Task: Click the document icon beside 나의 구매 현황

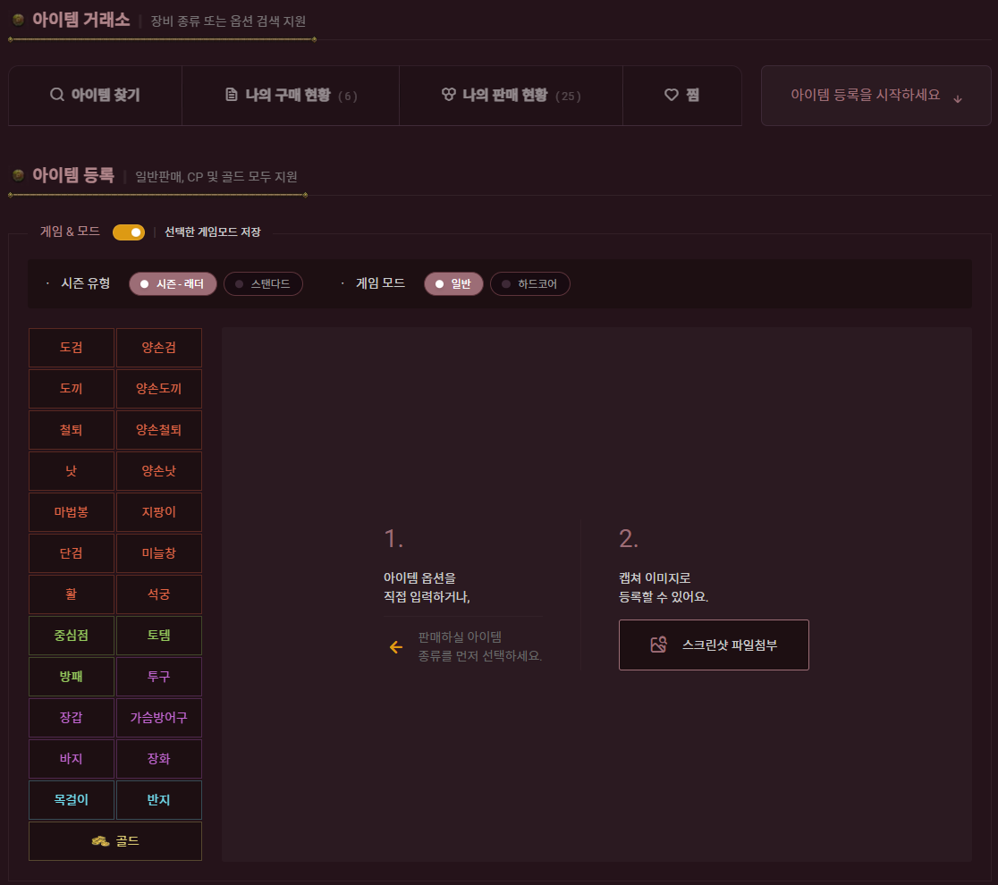Action: pos(232,95)
